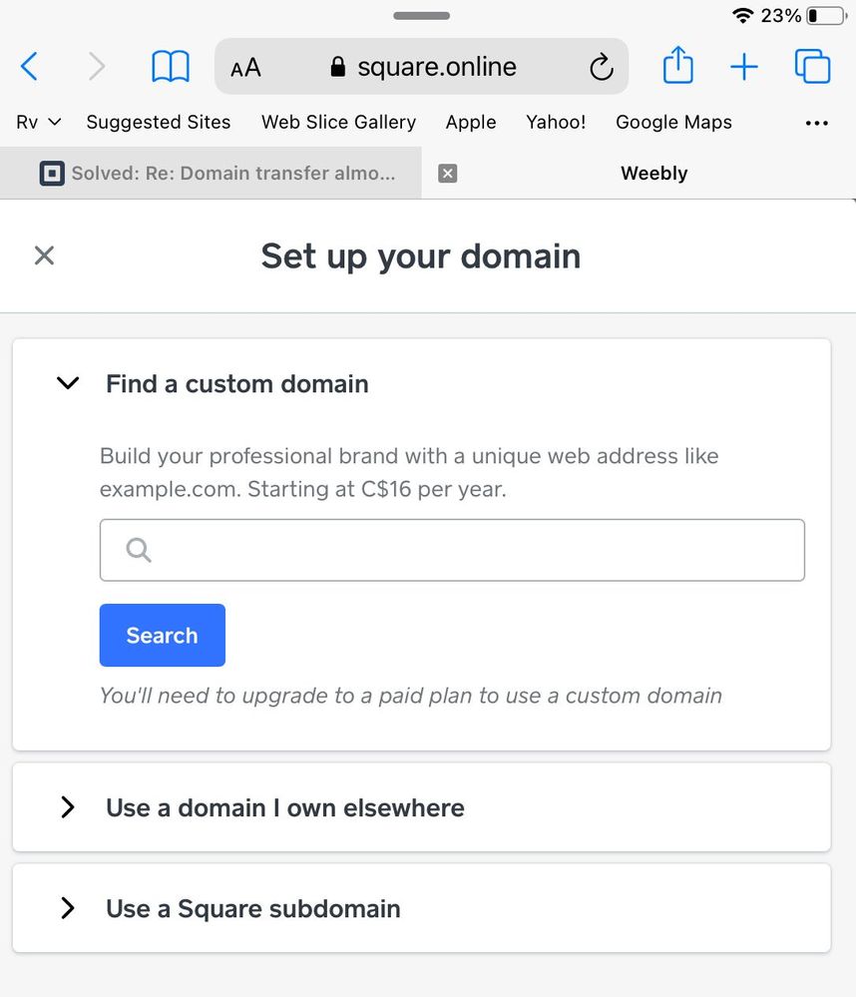The height and width of the screenshot is (997, 856).
Task: Tap the AA reader text size button
Action: click(245, 68)
